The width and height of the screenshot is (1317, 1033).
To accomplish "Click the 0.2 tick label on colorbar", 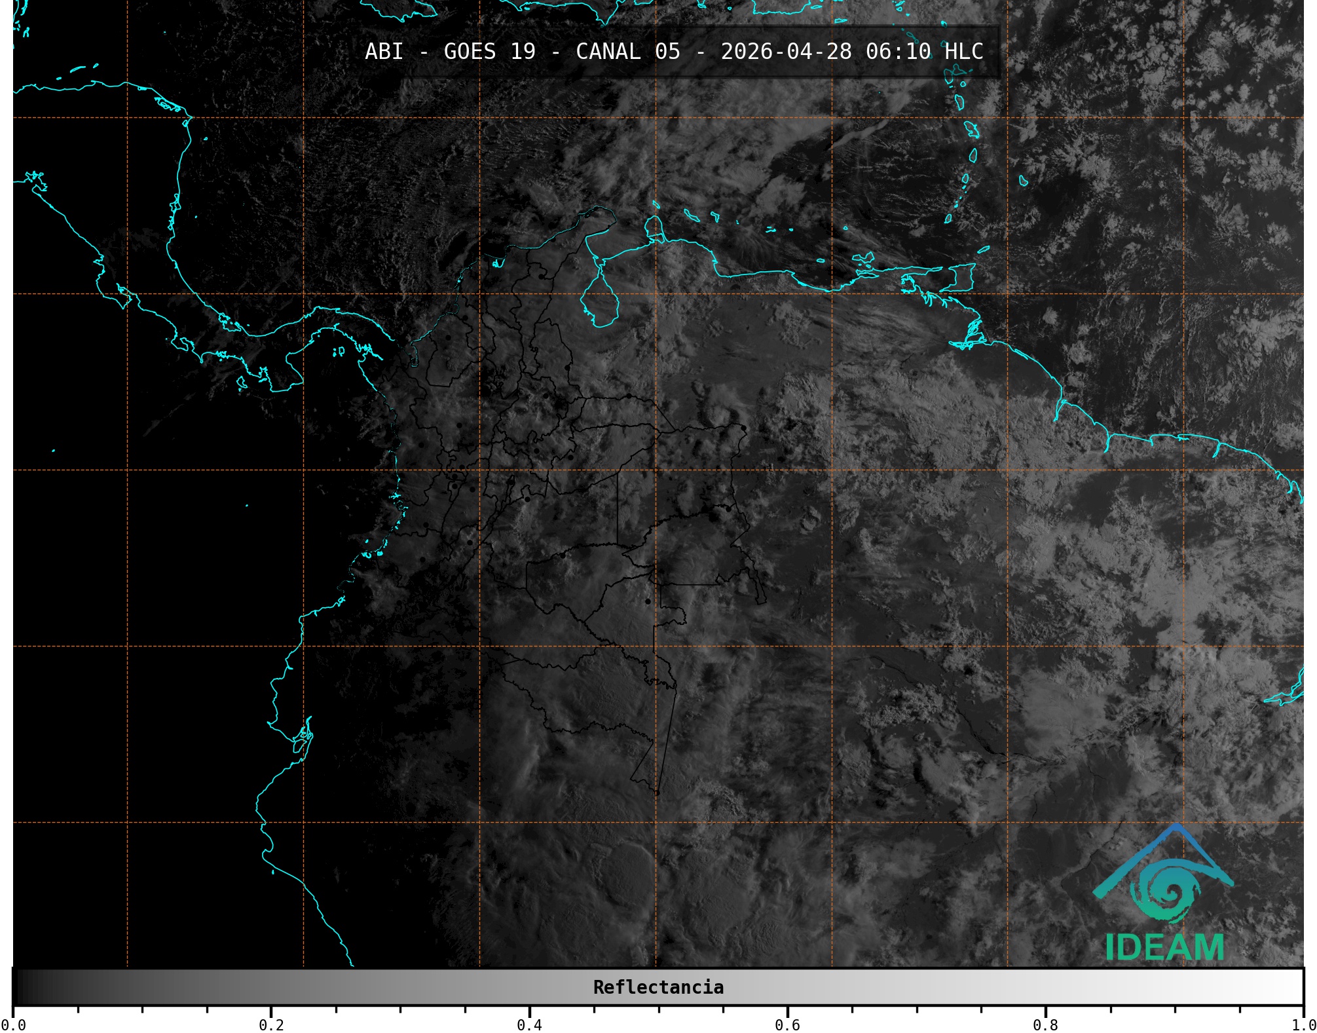I will [x=271, y=1024].
